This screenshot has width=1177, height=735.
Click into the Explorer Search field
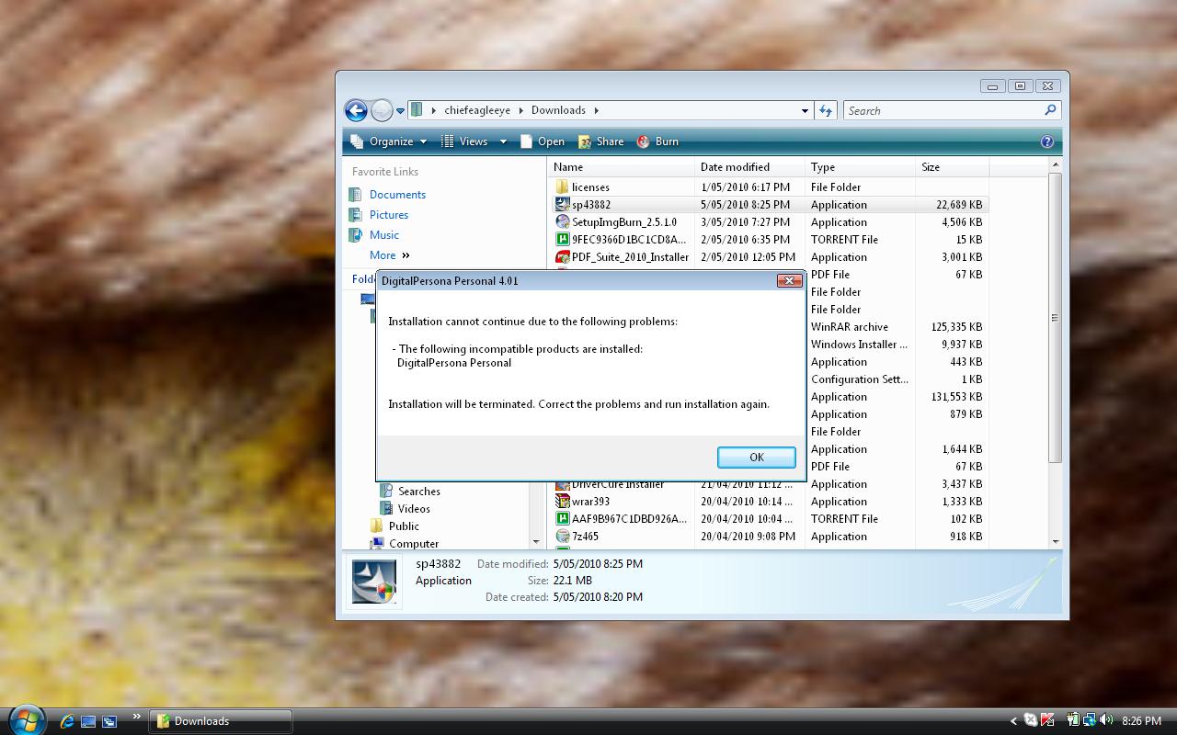943,110
